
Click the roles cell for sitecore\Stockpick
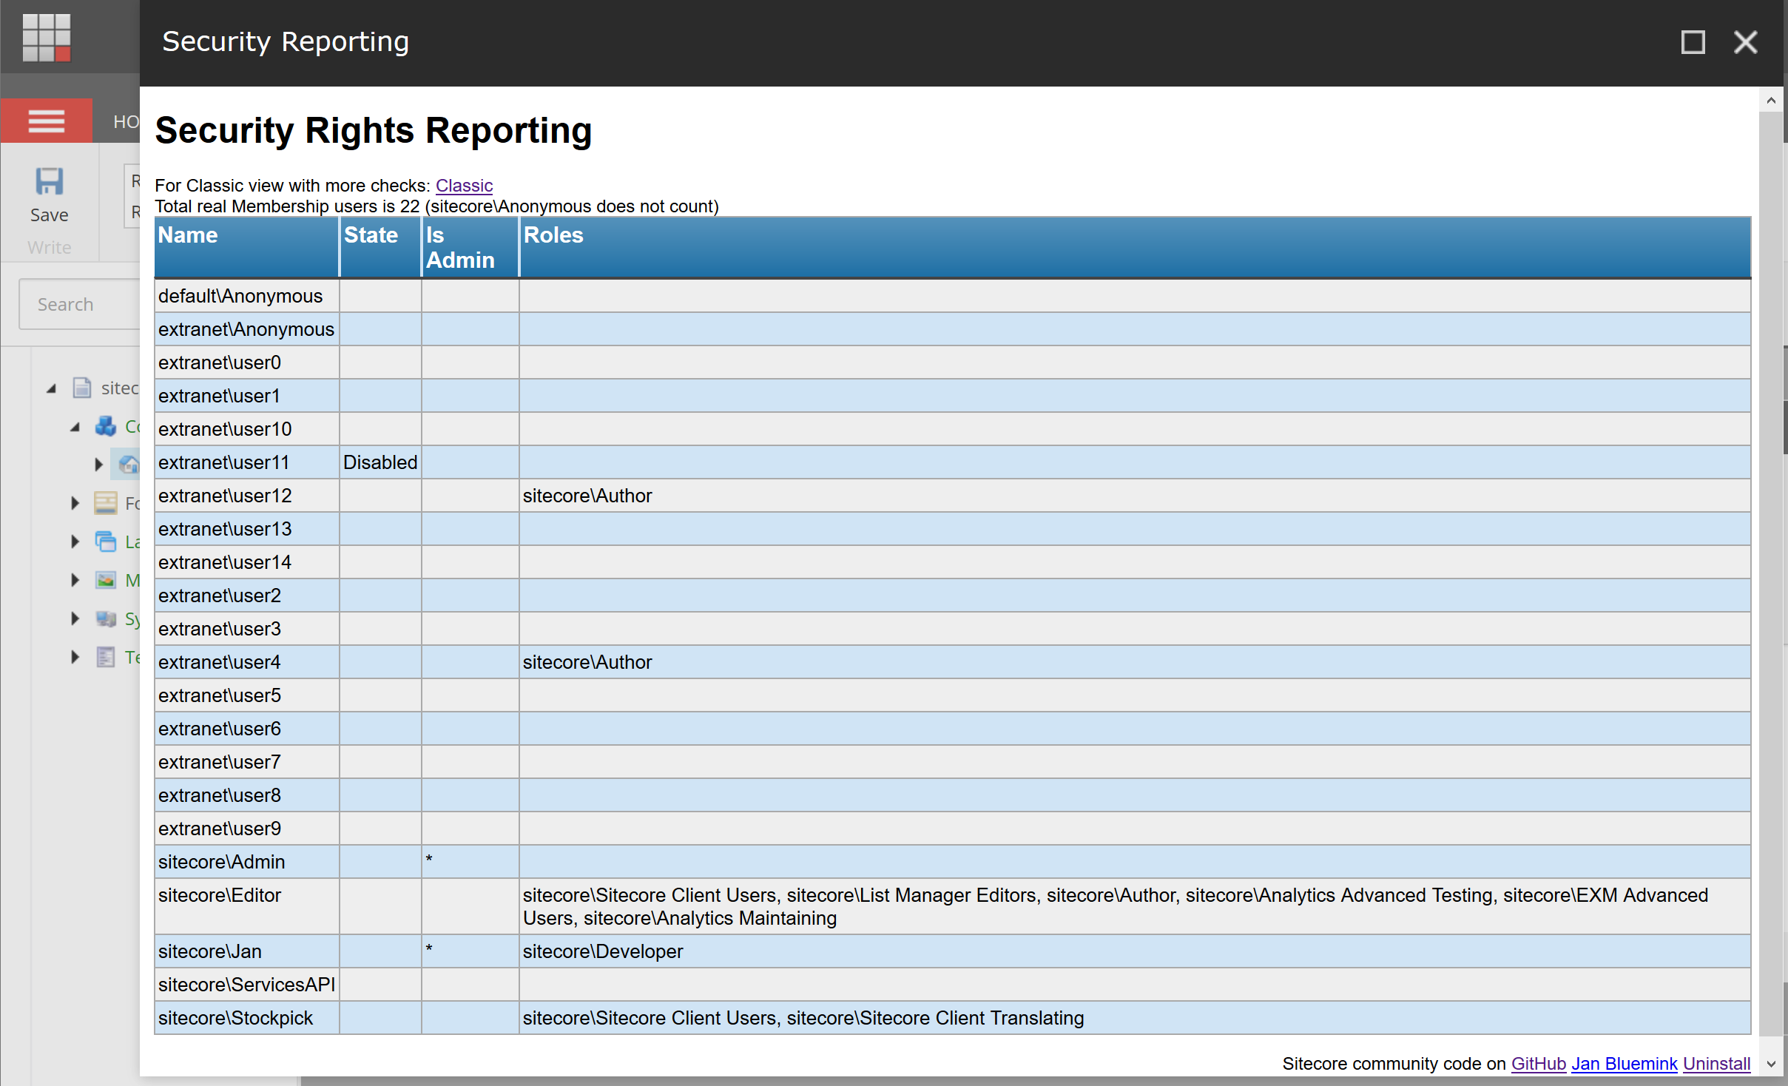(x=1135, y=1018)
